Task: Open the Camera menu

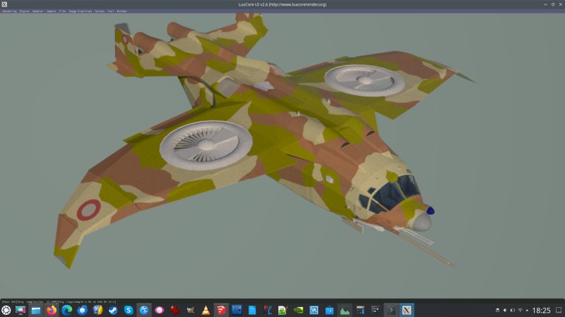Action: point(52,11)
